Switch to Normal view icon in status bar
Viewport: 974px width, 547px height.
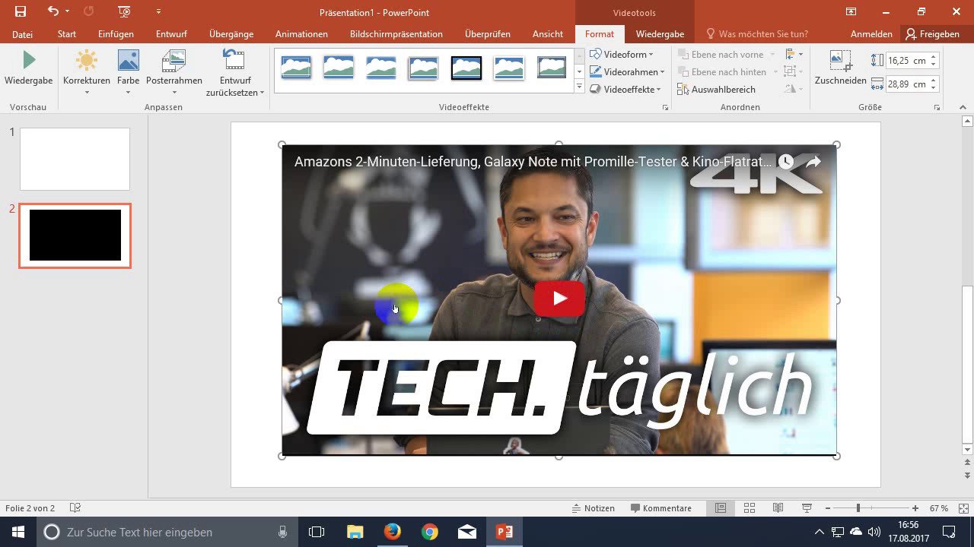point(720,508)
